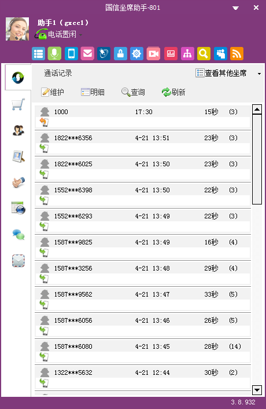Open the blue people group icon

(x=220, y=54)
